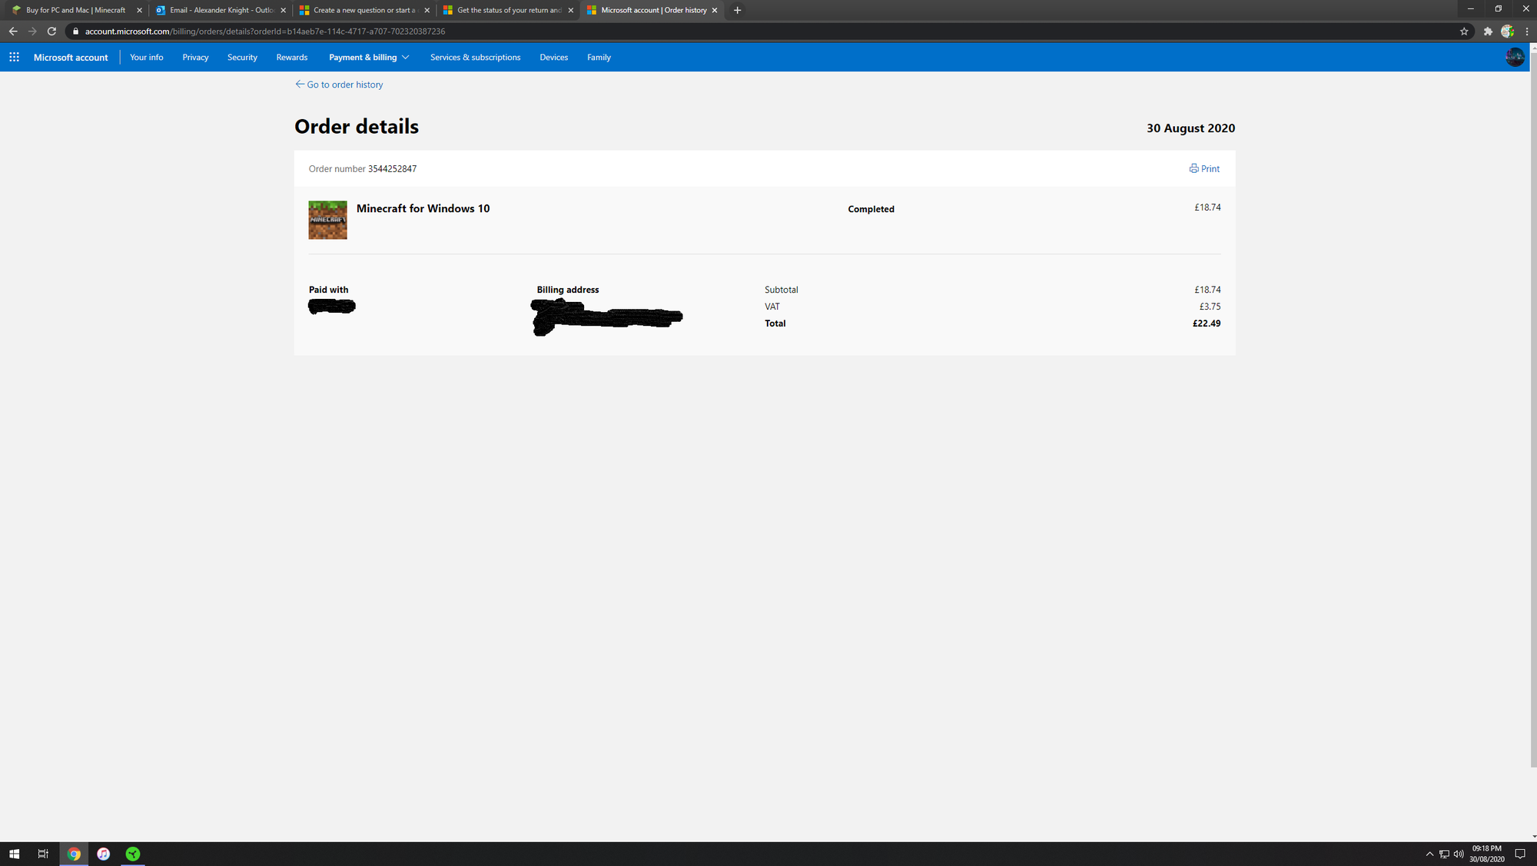Click the address bar URL
This screenshot has height=866, width=1537.
[265, 32]
